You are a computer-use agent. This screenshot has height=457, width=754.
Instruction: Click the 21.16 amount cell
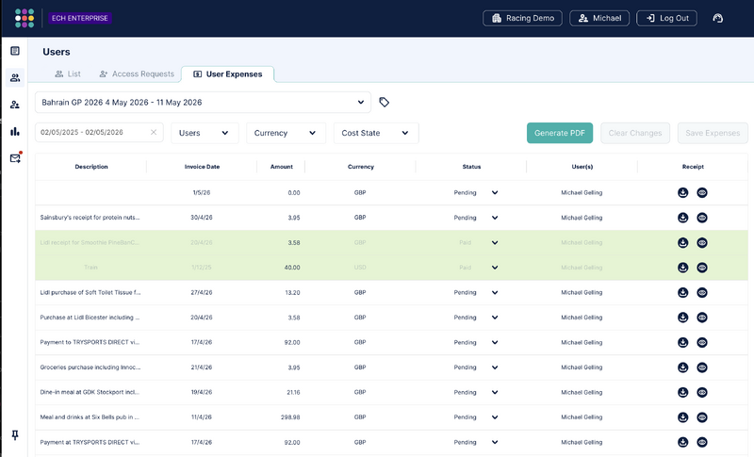click(293, 393)
